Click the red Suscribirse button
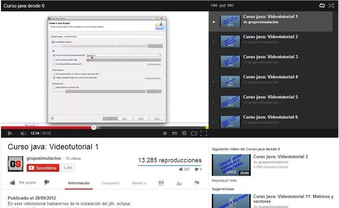339x208 pixels. pyautogui.click(x=43, y=168)
